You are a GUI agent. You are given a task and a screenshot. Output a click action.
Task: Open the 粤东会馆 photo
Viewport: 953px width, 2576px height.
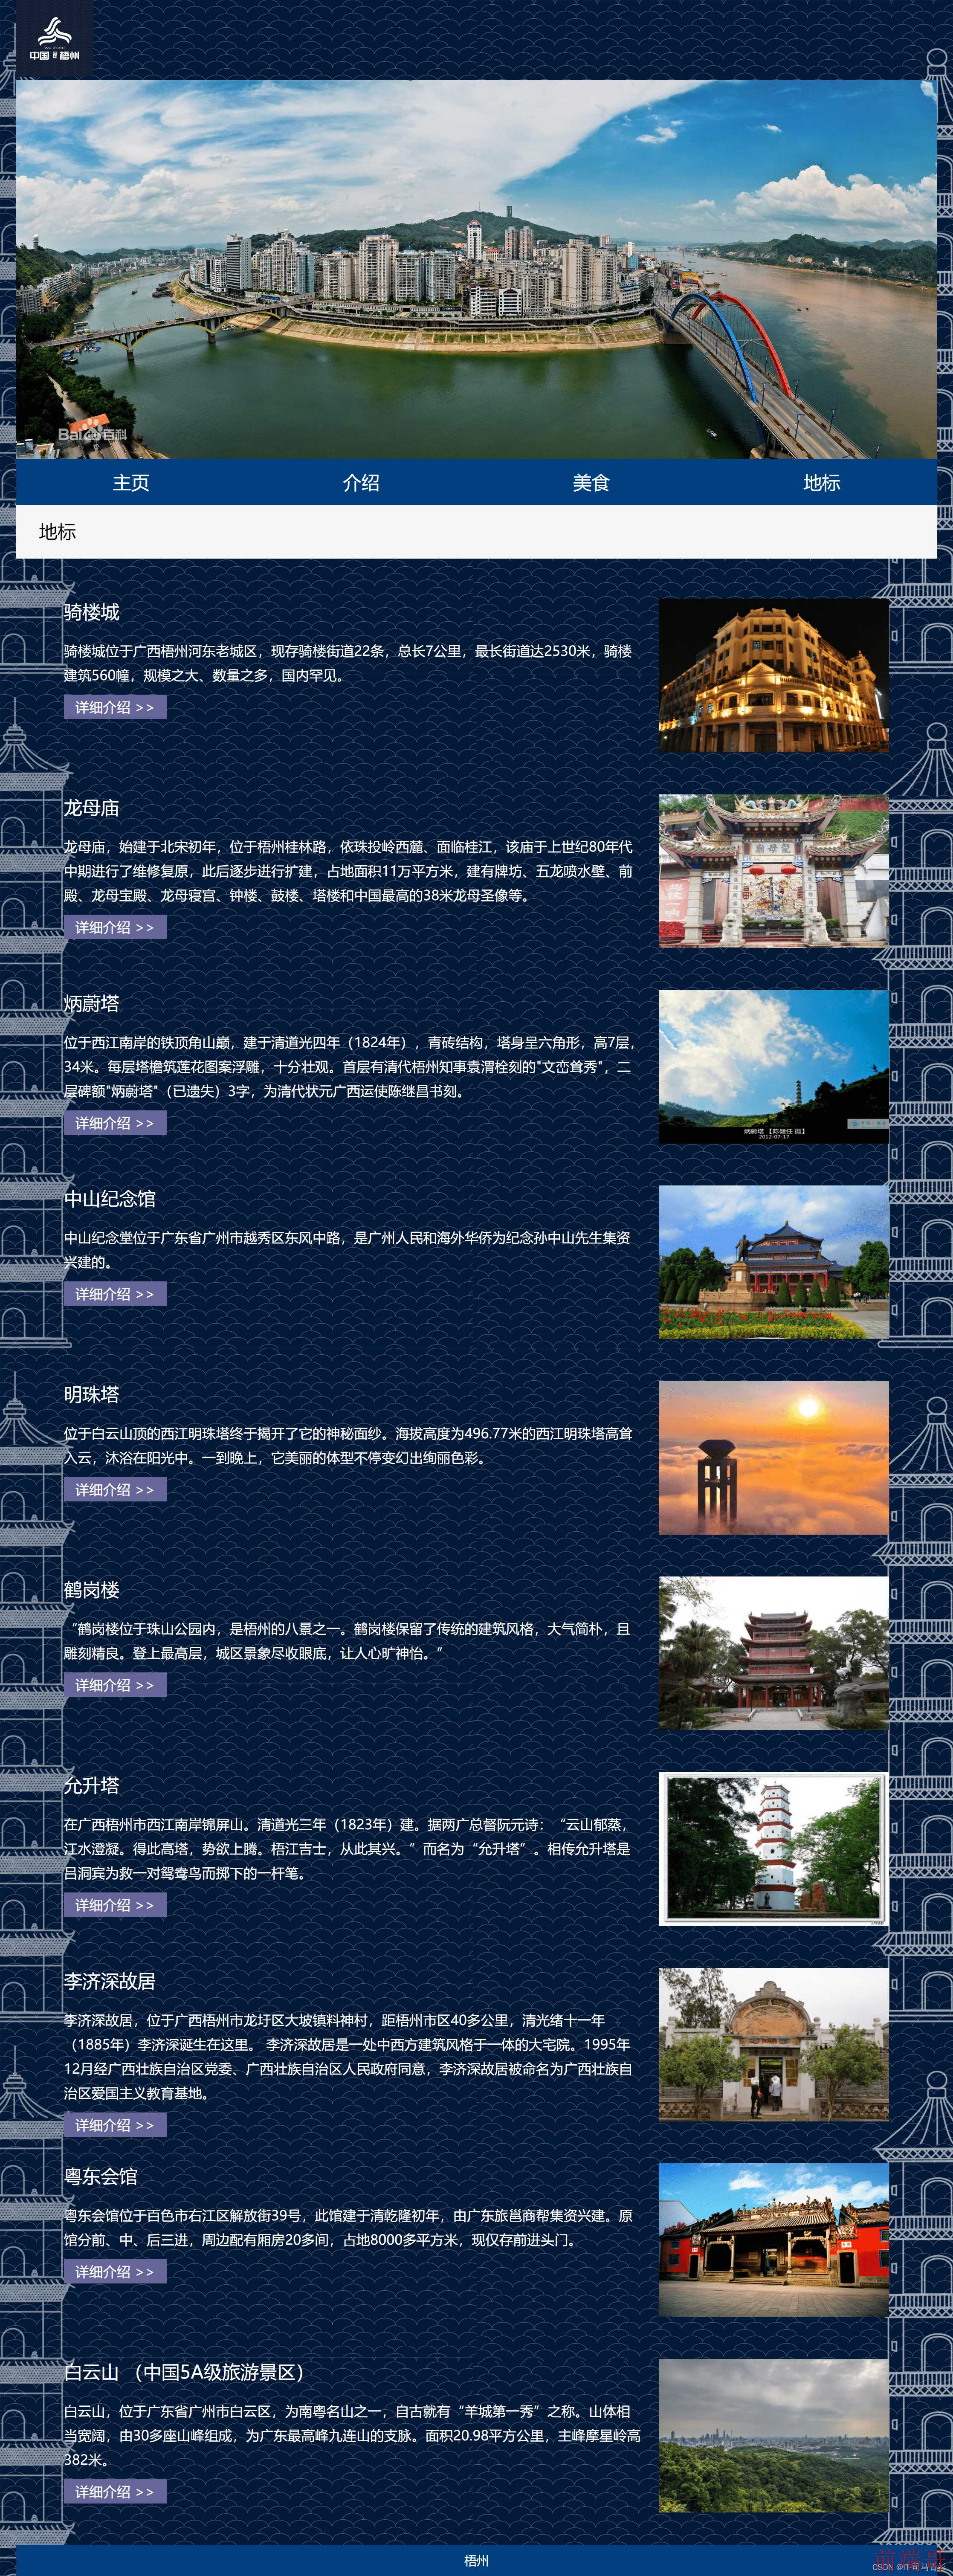[x=773, y=2240]
